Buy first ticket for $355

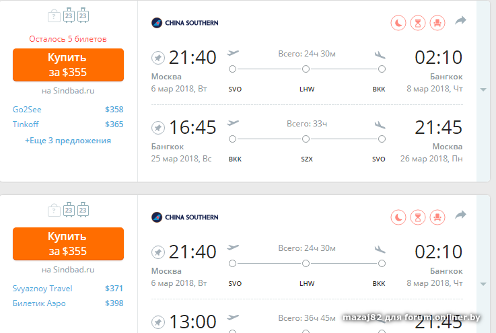tap(68, 65)
